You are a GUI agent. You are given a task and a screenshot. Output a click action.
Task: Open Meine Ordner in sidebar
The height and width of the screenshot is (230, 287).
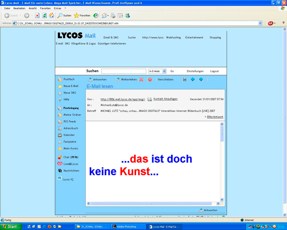click(69, 115)
